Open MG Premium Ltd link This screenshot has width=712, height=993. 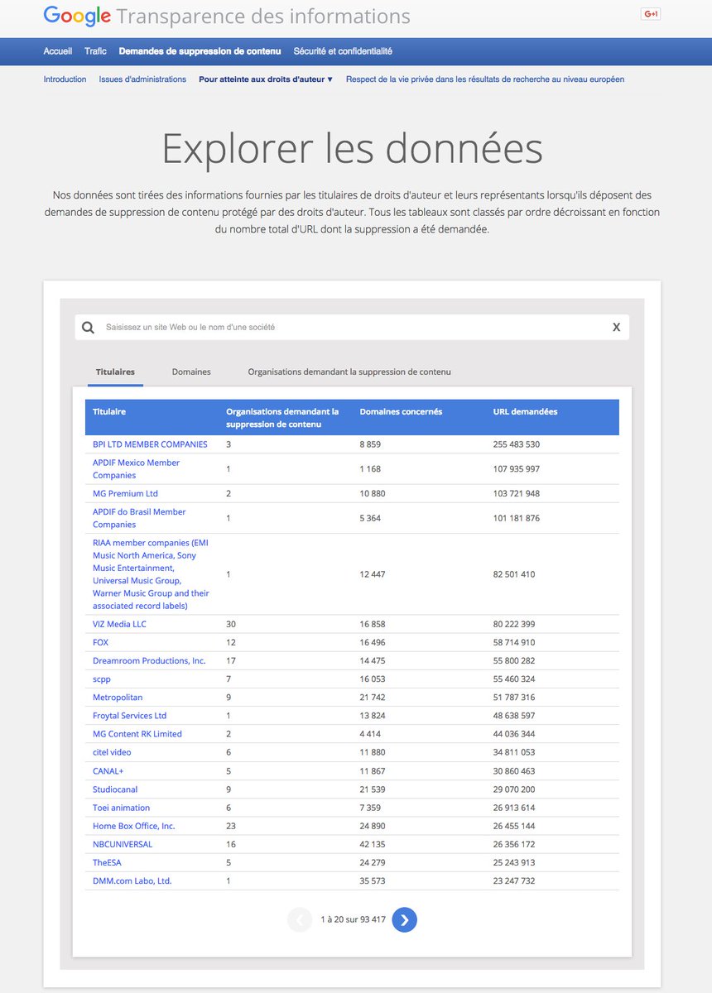[x=125, y=493]
